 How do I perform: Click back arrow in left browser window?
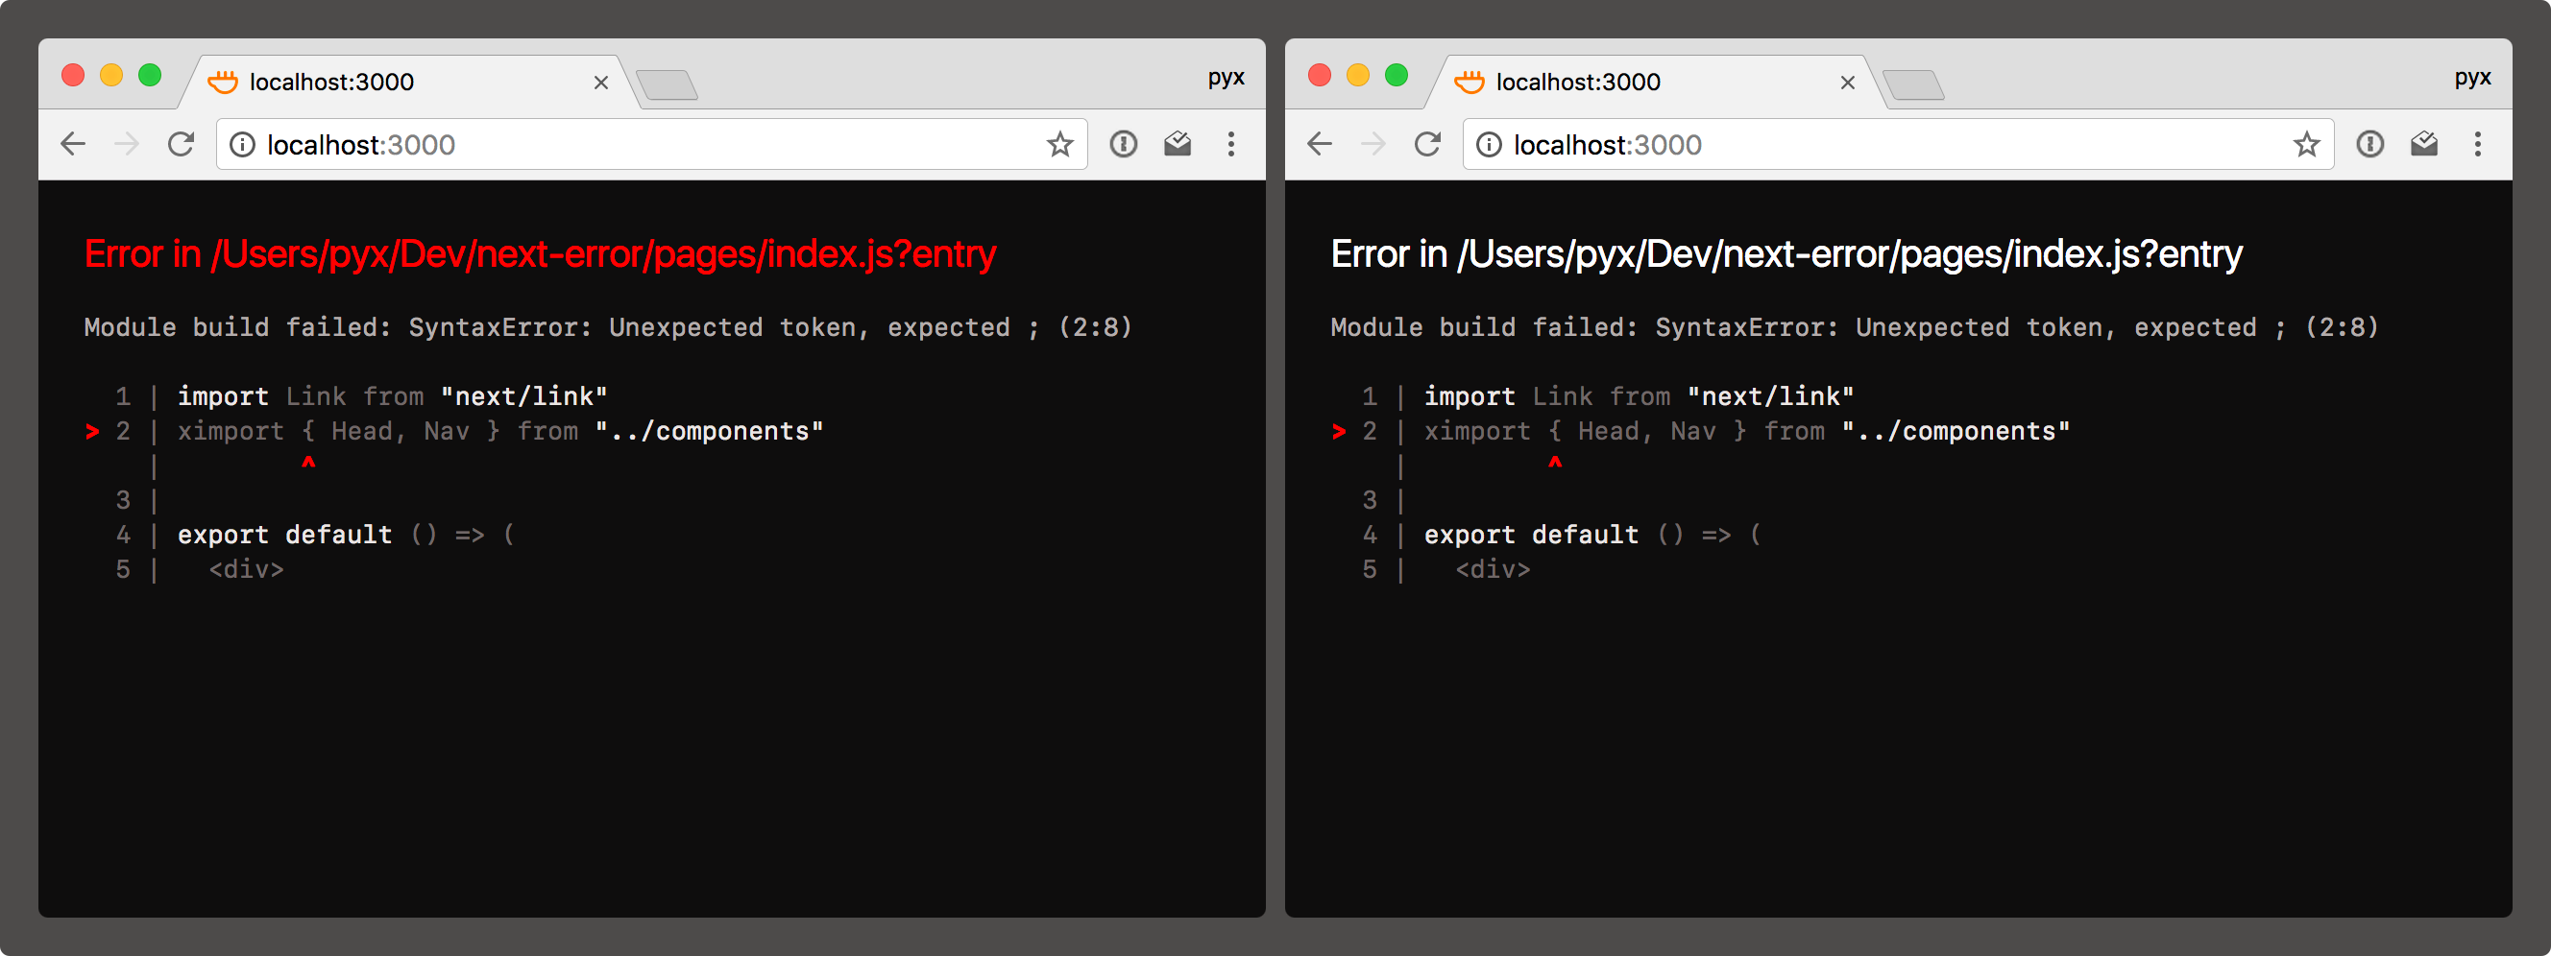coord(73,145)
